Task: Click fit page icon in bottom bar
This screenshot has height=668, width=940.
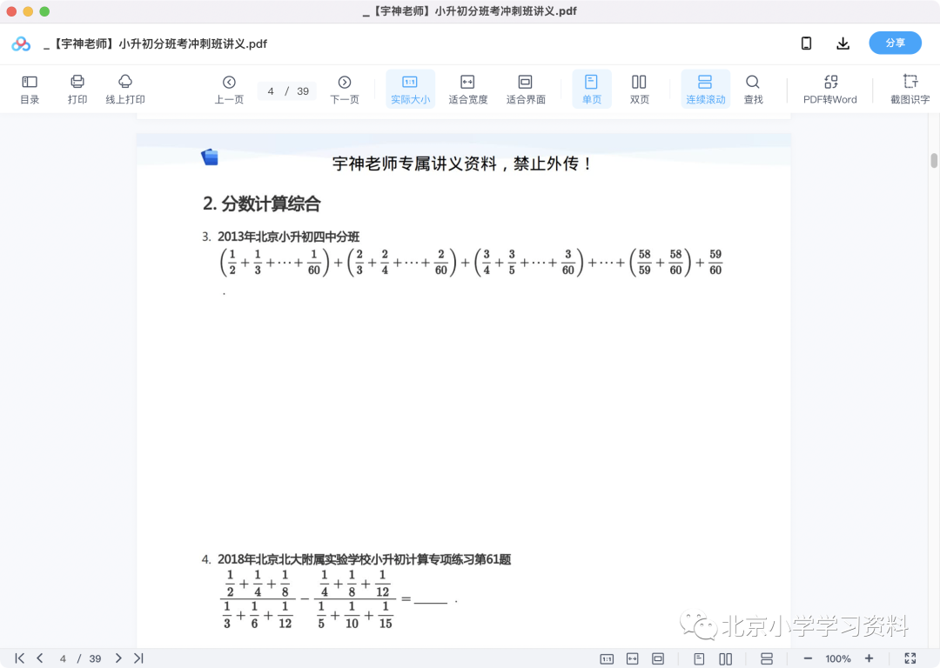Action: click(x=658, y=659)
